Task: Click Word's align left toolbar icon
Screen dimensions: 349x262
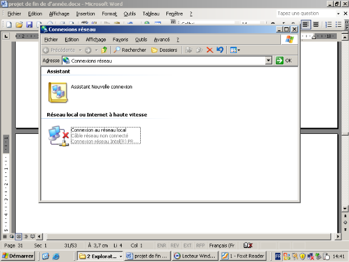Action: (x=306, y=24)
